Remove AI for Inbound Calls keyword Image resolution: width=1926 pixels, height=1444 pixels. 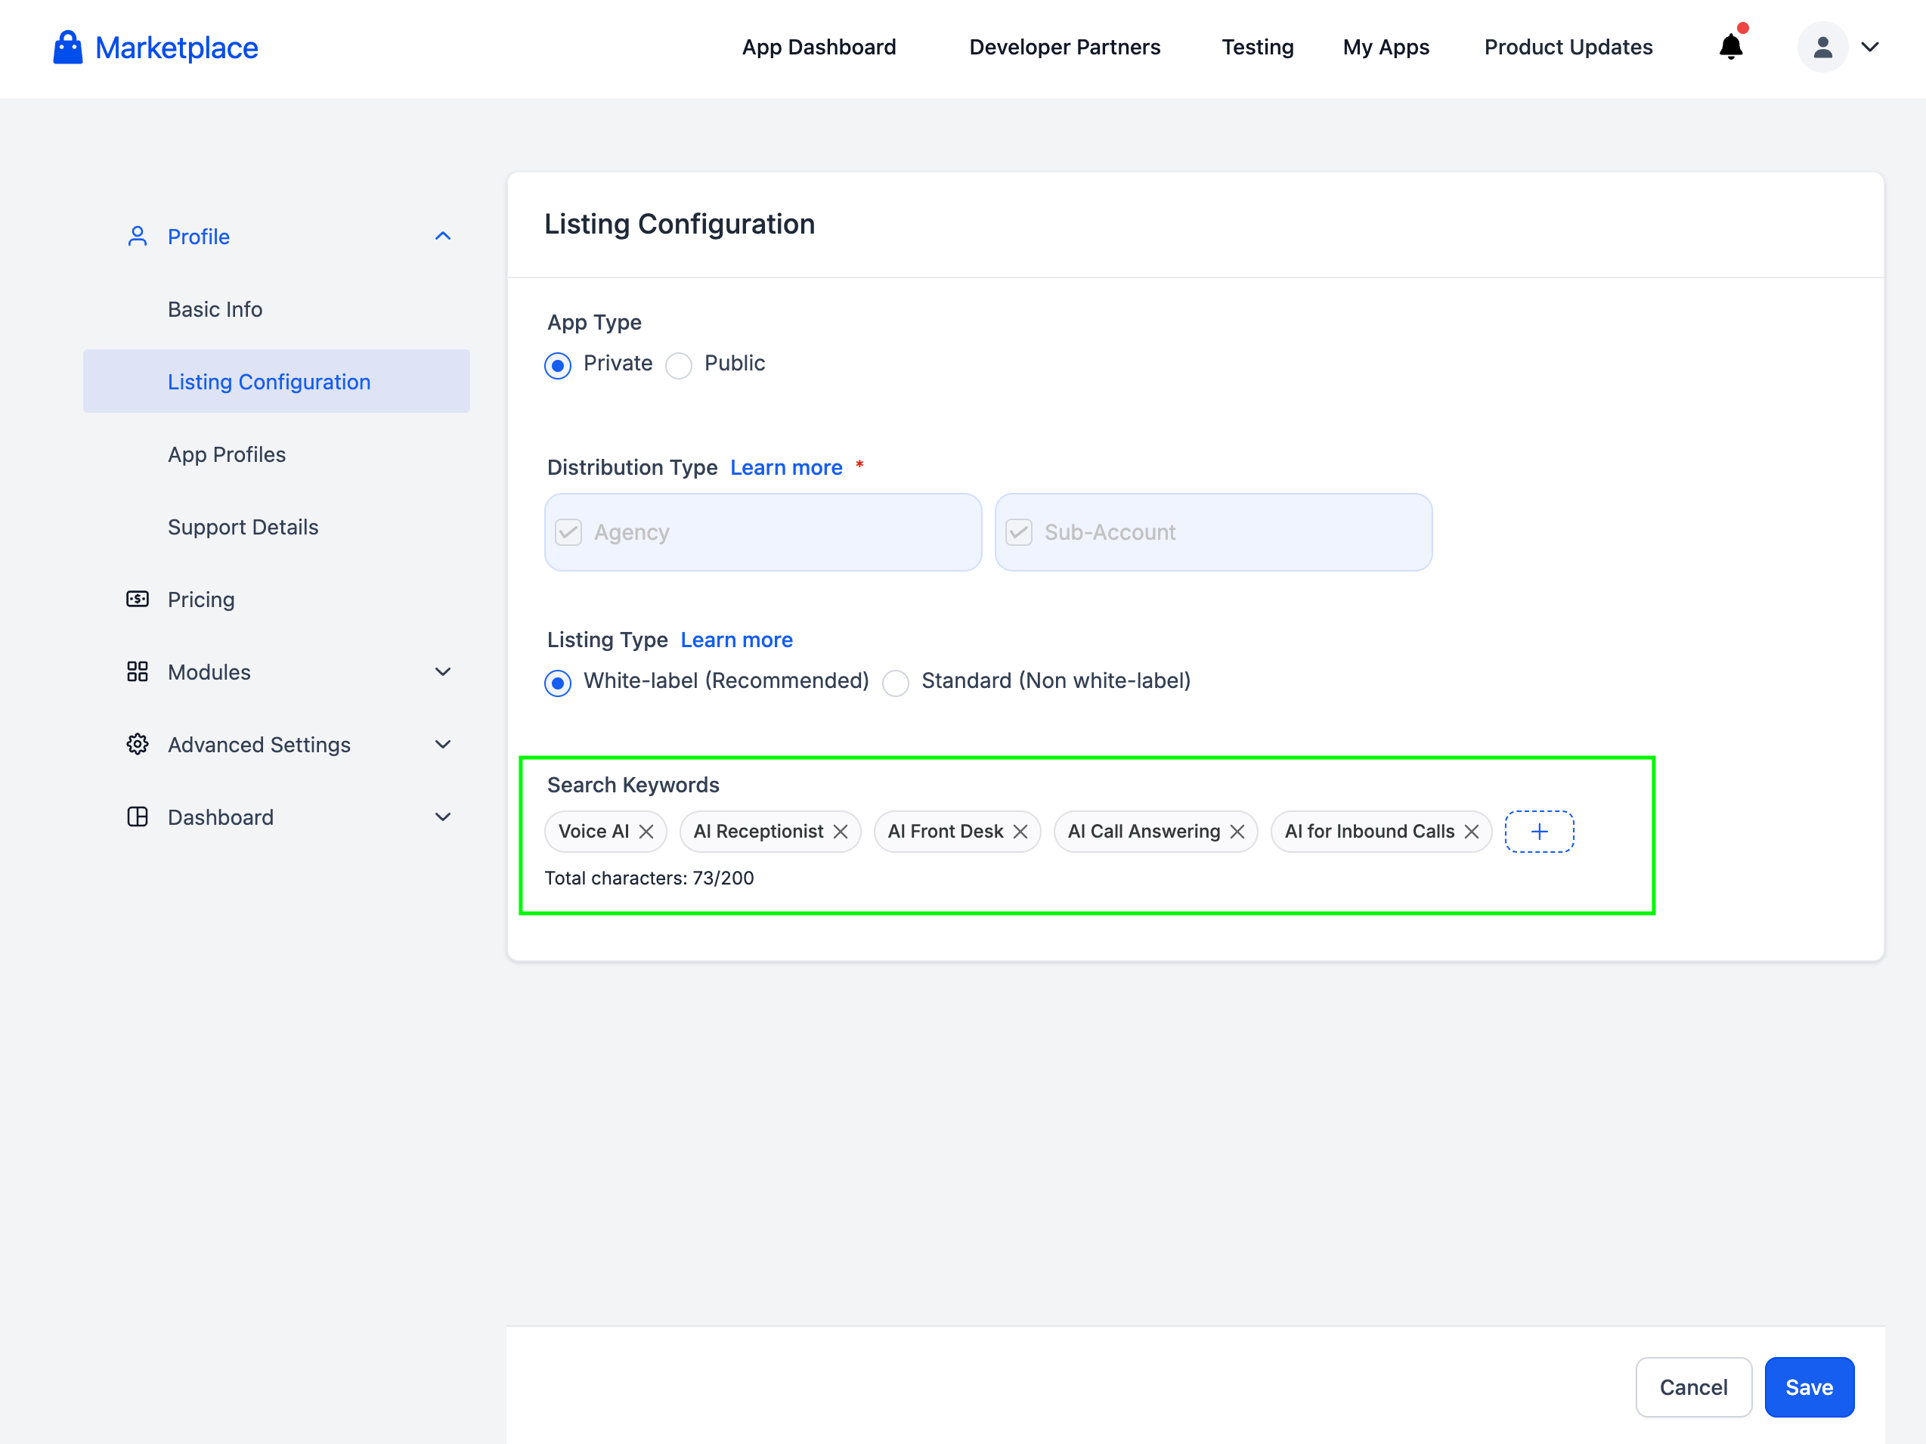pos(1472,832)
